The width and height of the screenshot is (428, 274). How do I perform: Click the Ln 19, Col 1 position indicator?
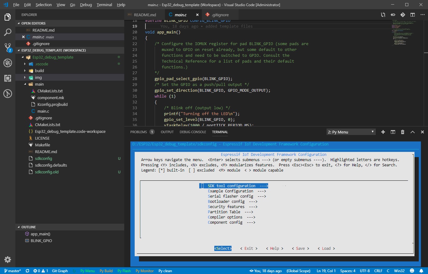tap(326, 271)
